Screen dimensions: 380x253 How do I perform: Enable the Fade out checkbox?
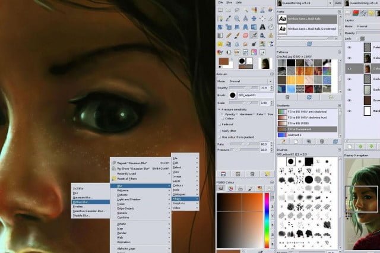coord(220,124)
